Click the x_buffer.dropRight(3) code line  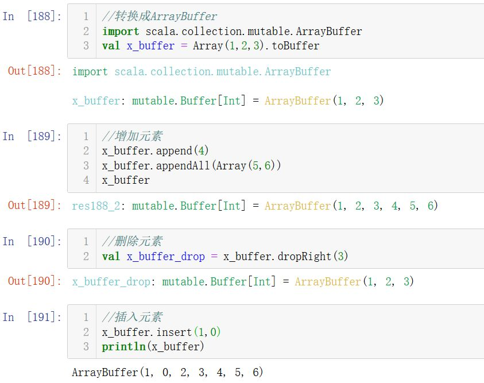coord(225,256)
